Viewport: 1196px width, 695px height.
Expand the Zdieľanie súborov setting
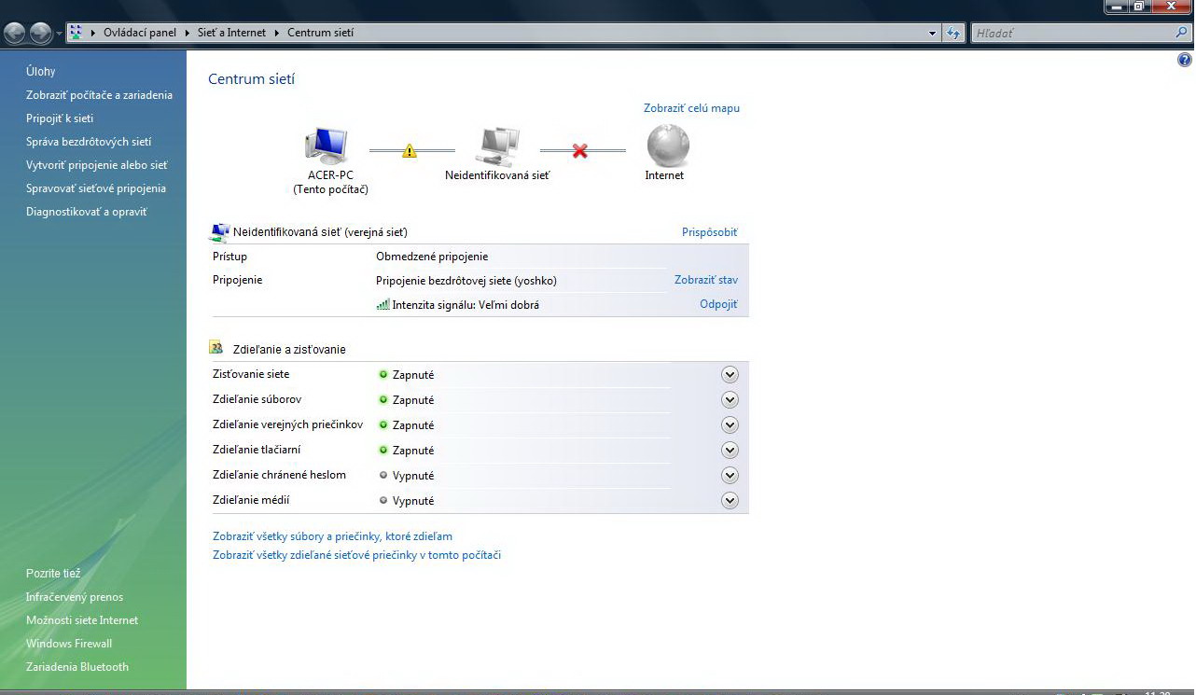[x=730, y=400]
